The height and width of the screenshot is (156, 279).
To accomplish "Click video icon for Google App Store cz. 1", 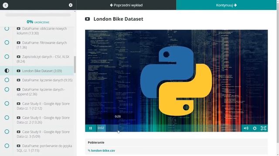I will pyautogui.click(x=18, y=104).
